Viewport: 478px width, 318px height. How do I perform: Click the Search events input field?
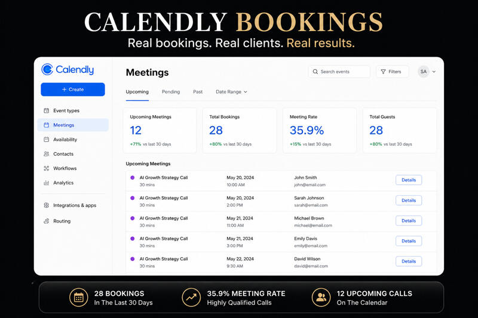[343, 72]
